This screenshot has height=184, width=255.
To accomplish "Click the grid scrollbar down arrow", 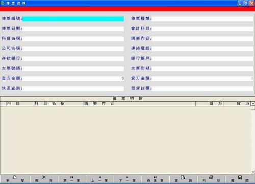I will [253, 172].
